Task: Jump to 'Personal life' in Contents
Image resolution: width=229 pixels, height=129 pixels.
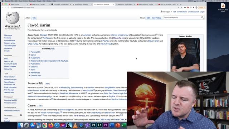Action: click(35, 52)
